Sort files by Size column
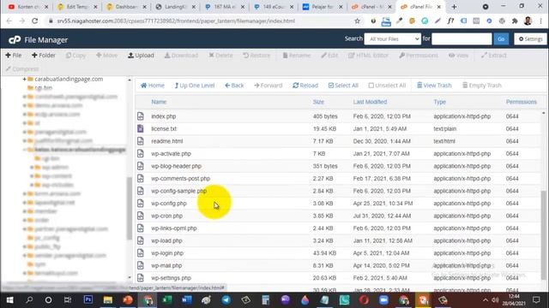The width and height of the screenshot is (549, 308). point(318,102)
